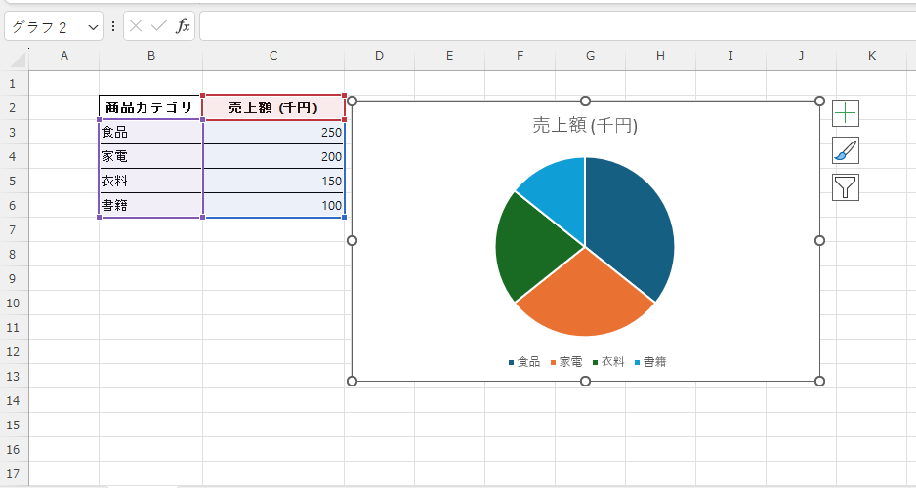Click the 衣料 legend entry
The width and height of the screenshot is (916, 488).
pyautogui.click(x=608, y=362)
